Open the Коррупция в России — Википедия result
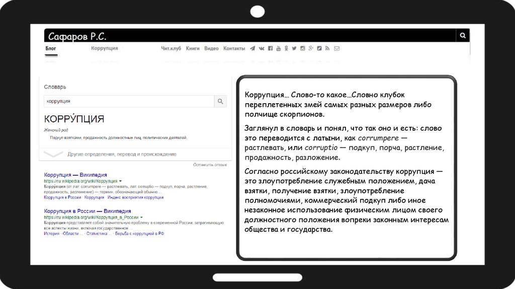 (x=88, y=211)
